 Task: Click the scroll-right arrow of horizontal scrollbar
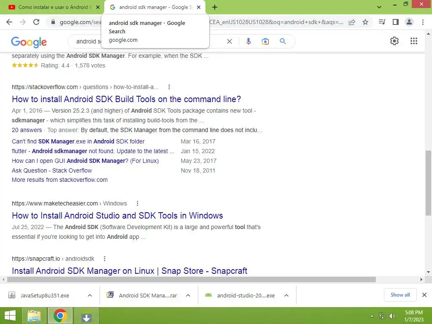tap(421, 279)
